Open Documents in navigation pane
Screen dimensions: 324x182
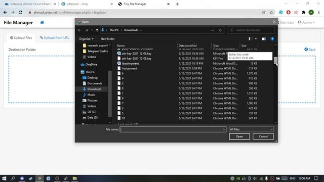tap(92, 83)
